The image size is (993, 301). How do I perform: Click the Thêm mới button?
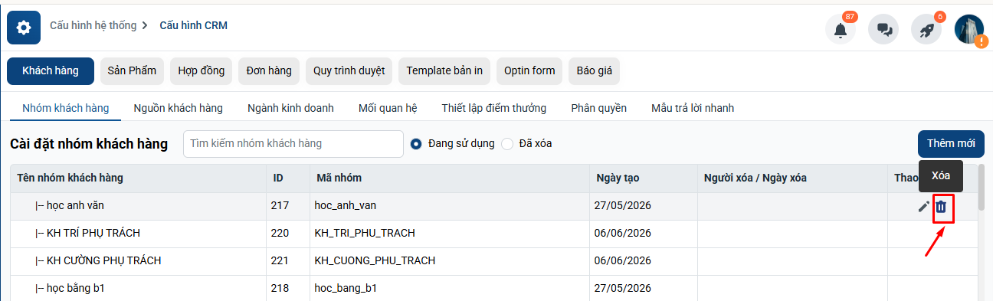[x=951, y=144]
